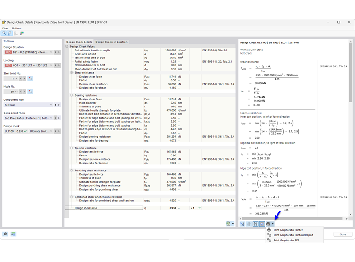Go to next Loading
355x262 pixels.
59,65
